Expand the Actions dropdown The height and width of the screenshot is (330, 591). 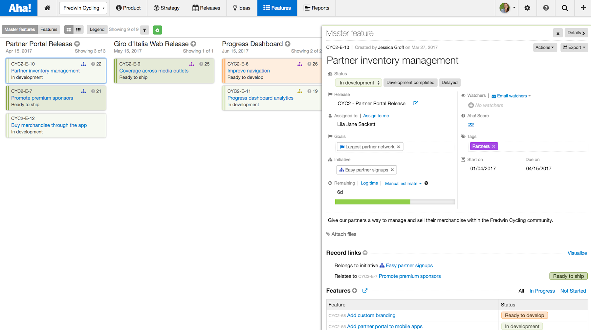click(x=544, y=47)
